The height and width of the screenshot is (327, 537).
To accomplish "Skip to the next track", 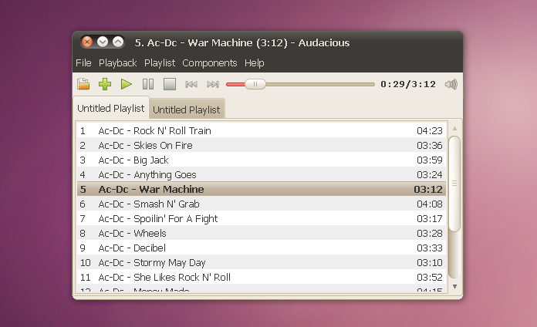I will (213, 84).
